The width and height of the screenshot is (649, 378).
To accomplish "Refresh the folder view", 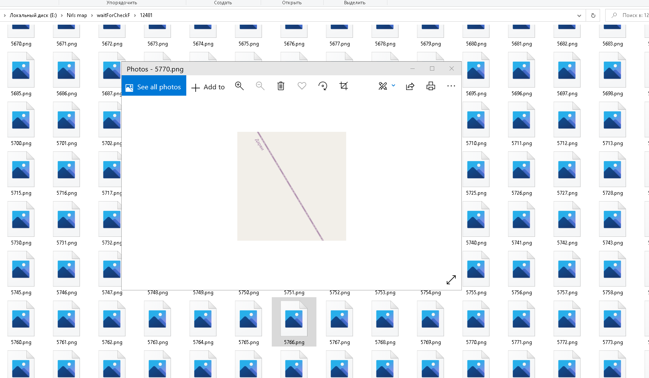I will tap(593, 15).
